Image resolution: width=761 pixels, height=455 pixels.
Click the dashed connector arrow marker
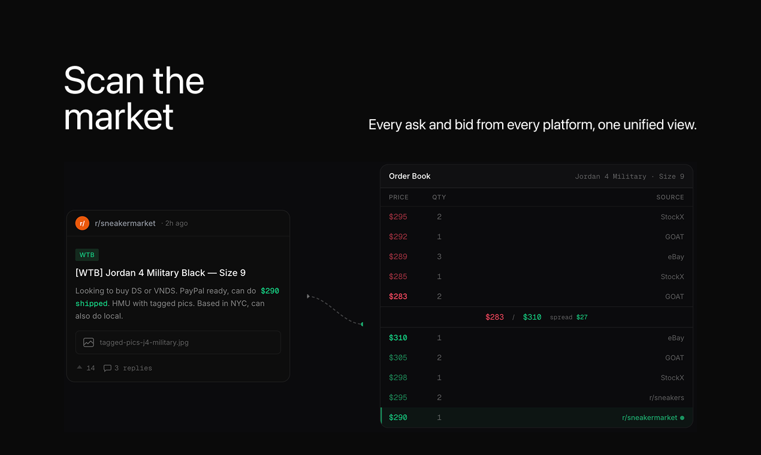tap(308, 296)
